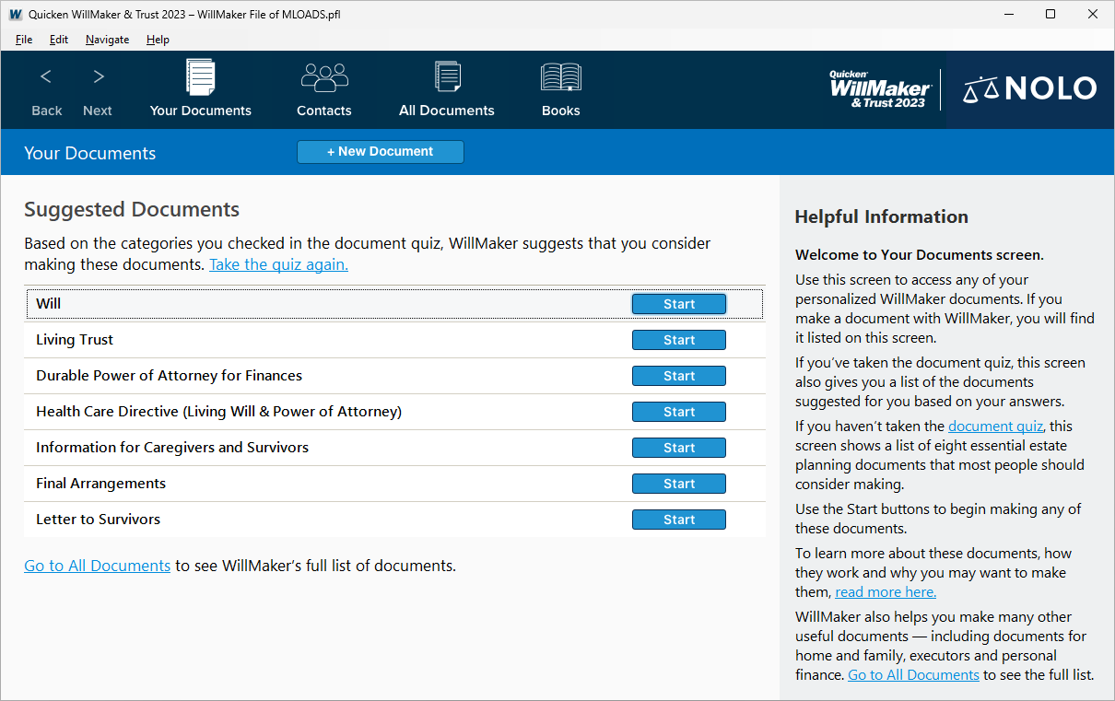Go back using the Back arrow
The image size is (1115, 701).
(46, 88)
